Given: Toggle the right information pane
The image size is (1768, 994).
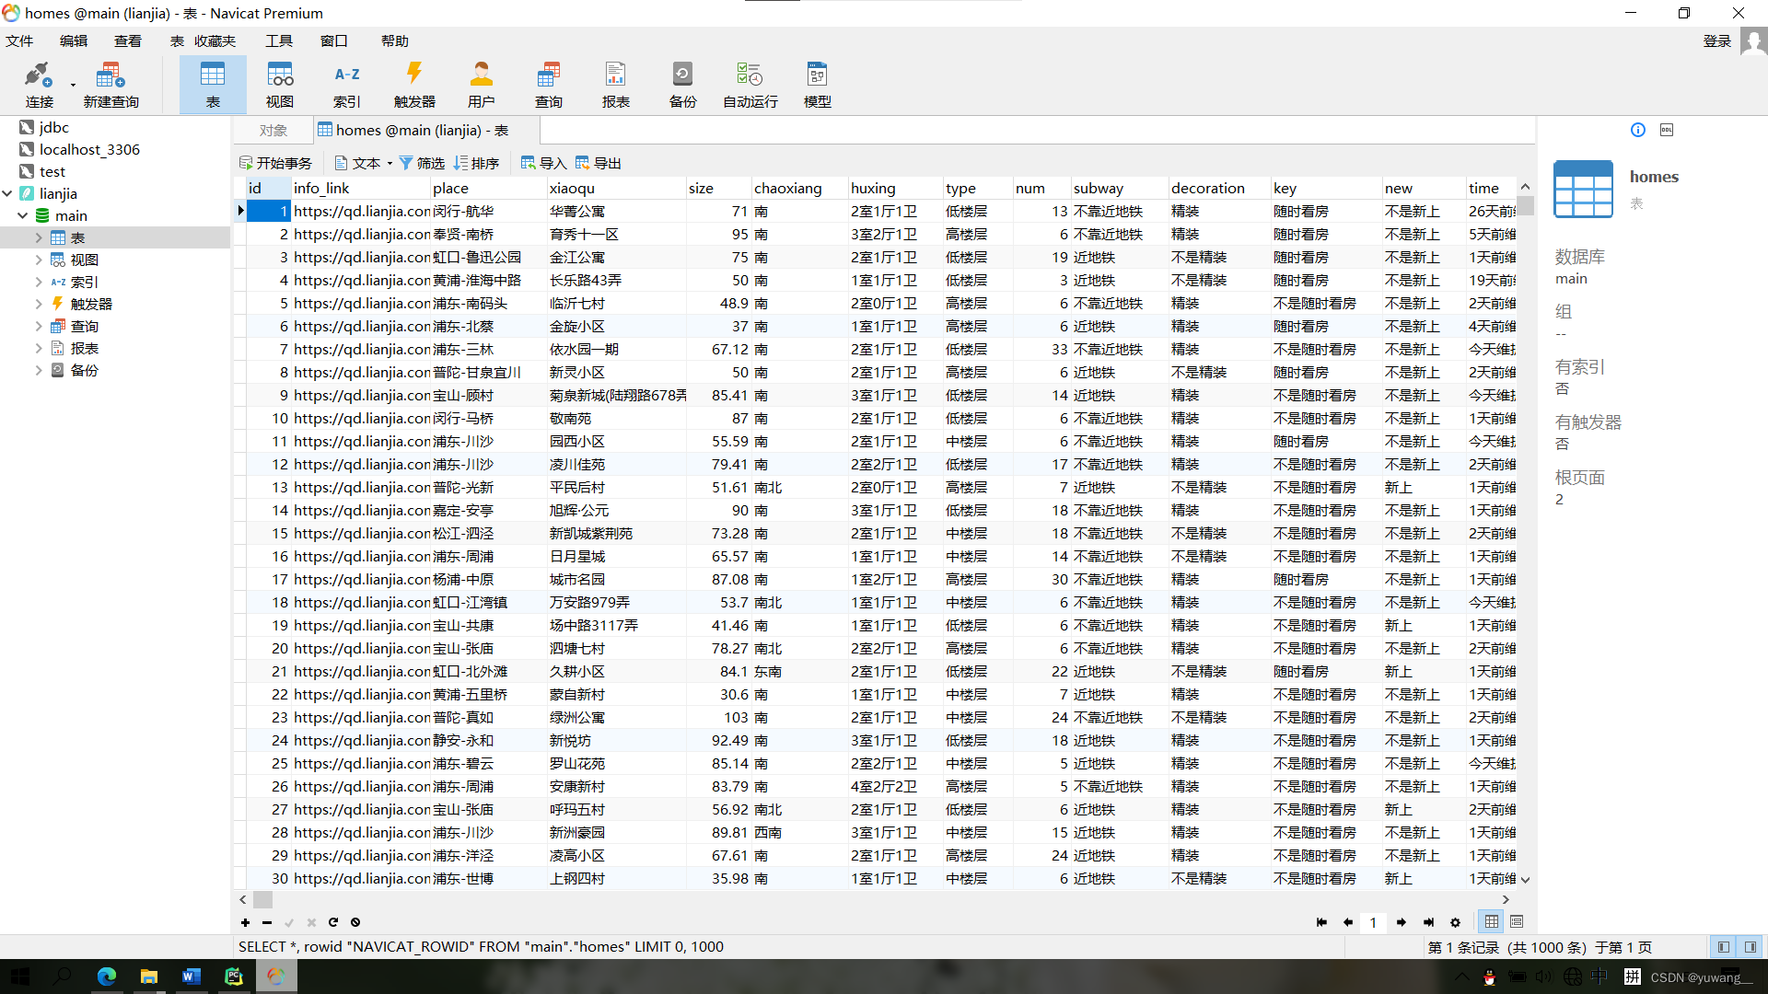Looking at the screenshot, I should pyautogui.click(x=1750, y=947).
